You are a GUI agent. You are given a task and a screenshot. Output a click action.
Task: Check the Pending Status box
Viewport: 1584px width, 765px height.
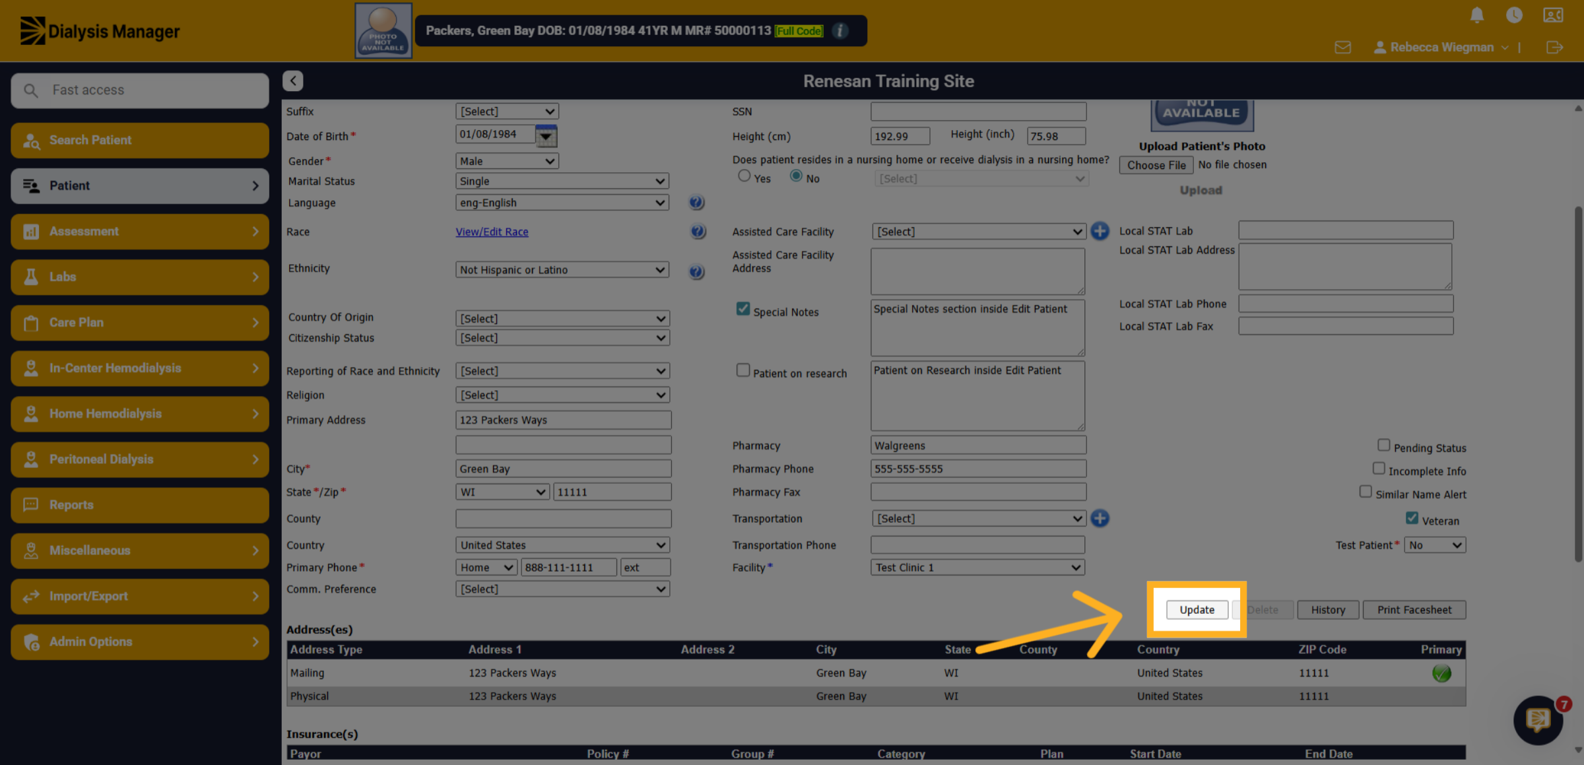[x=1384, y=445]
